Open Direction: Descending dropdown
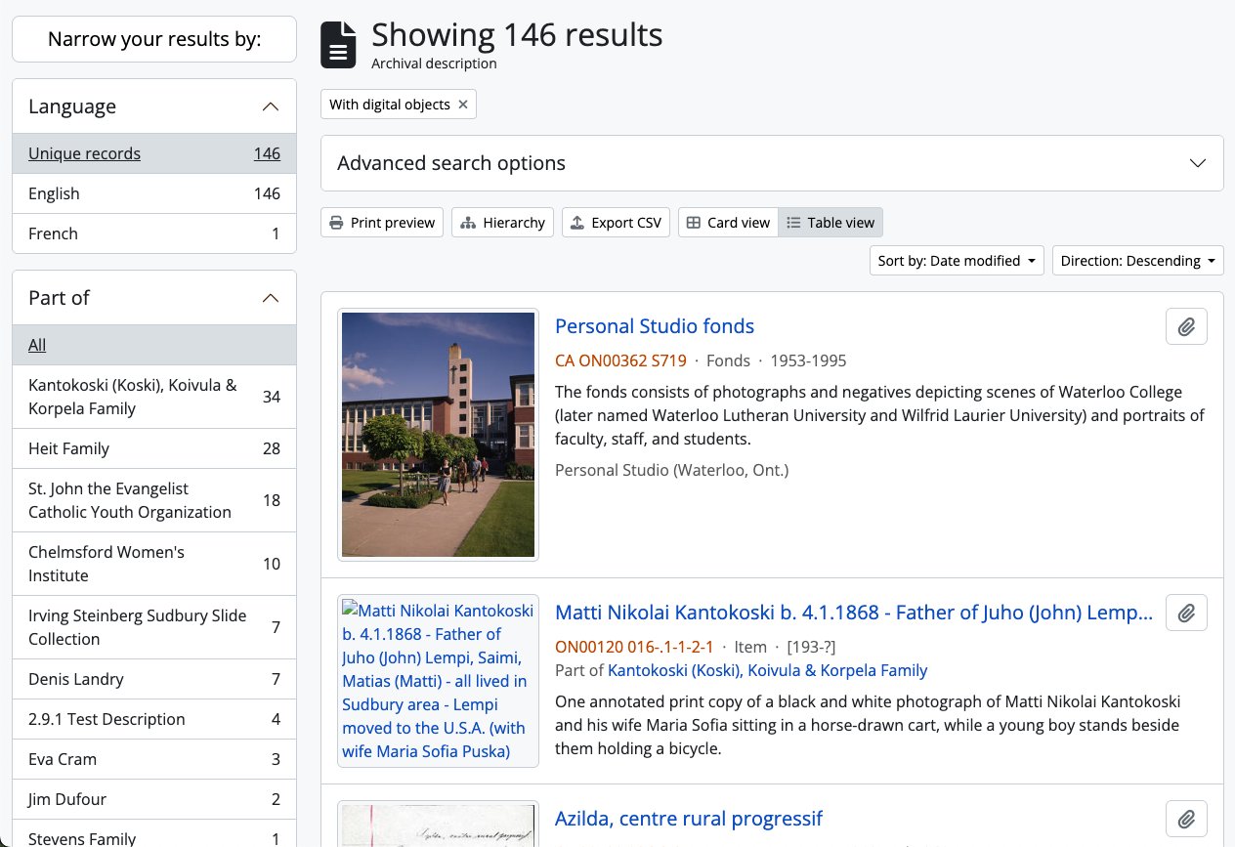Image resolution: width=1235 pixels, height=847 pixels. pos(1137,261)
